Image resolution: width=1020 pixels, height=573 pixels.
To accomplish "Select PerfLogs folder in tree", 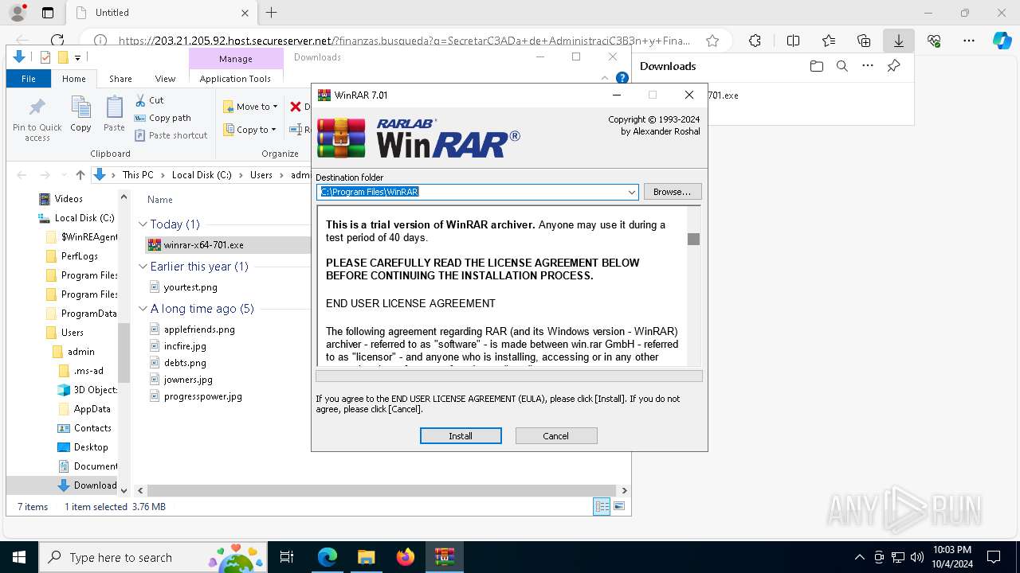I will (x=80, y=256).
